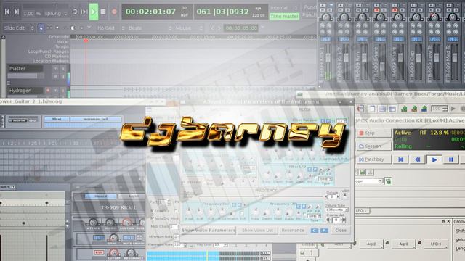Open the Internal sync source dropdown

tap(284, 8)
